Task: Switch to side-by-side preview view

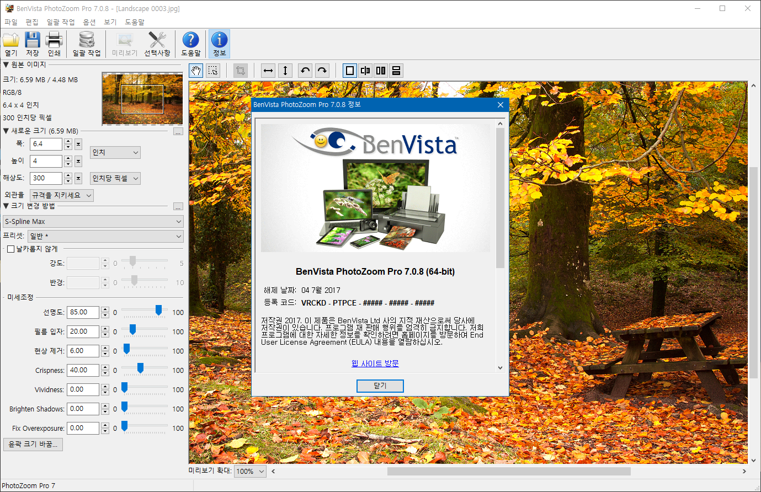Action: coord(381,71)
